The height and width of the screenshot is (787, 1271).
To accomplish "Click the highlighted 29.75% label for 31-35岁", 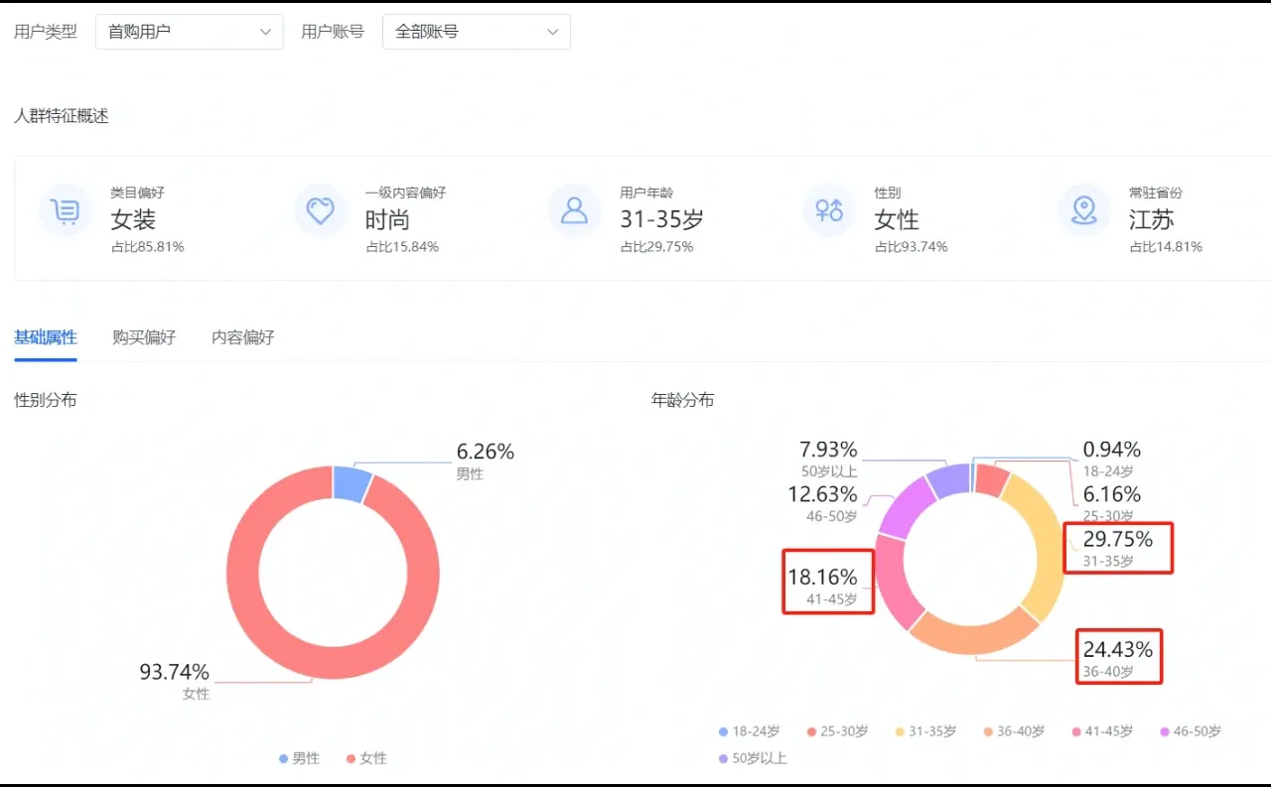I will (1118, 547).
